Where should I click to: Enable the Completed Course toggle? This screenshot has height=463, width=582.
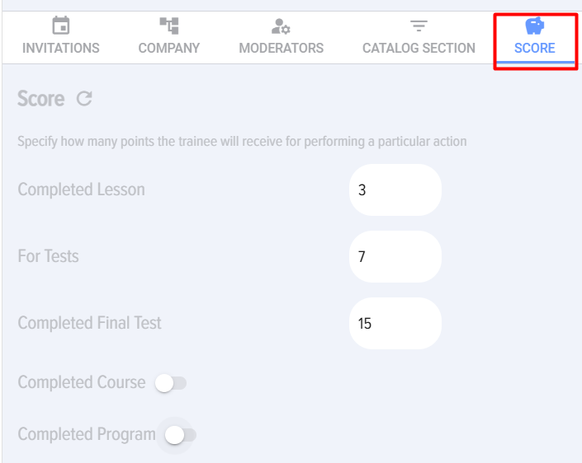point(171,383)
